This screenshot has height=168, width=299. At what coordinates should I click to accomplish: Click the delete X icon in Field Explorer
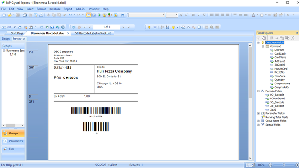coord(292,38)
